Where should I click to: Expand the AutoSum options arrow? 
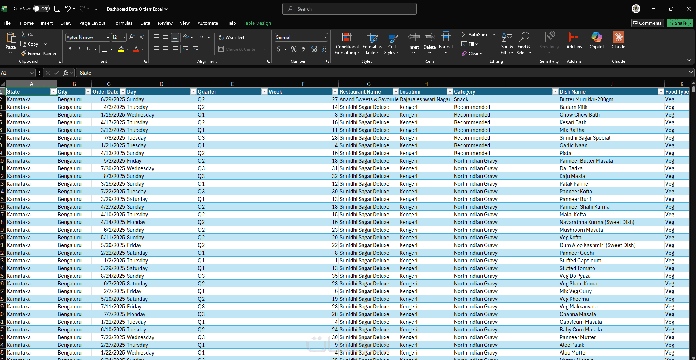pyautogui.click(x=494, y=34)
